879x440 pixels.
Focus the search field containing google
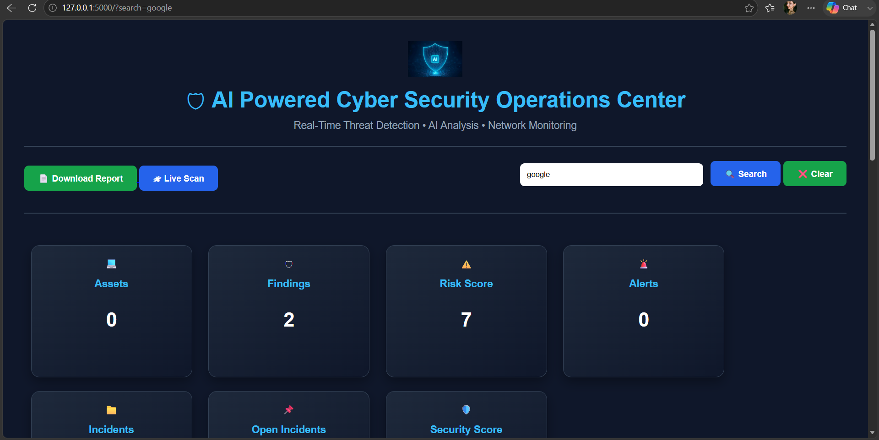click(612, 175)
